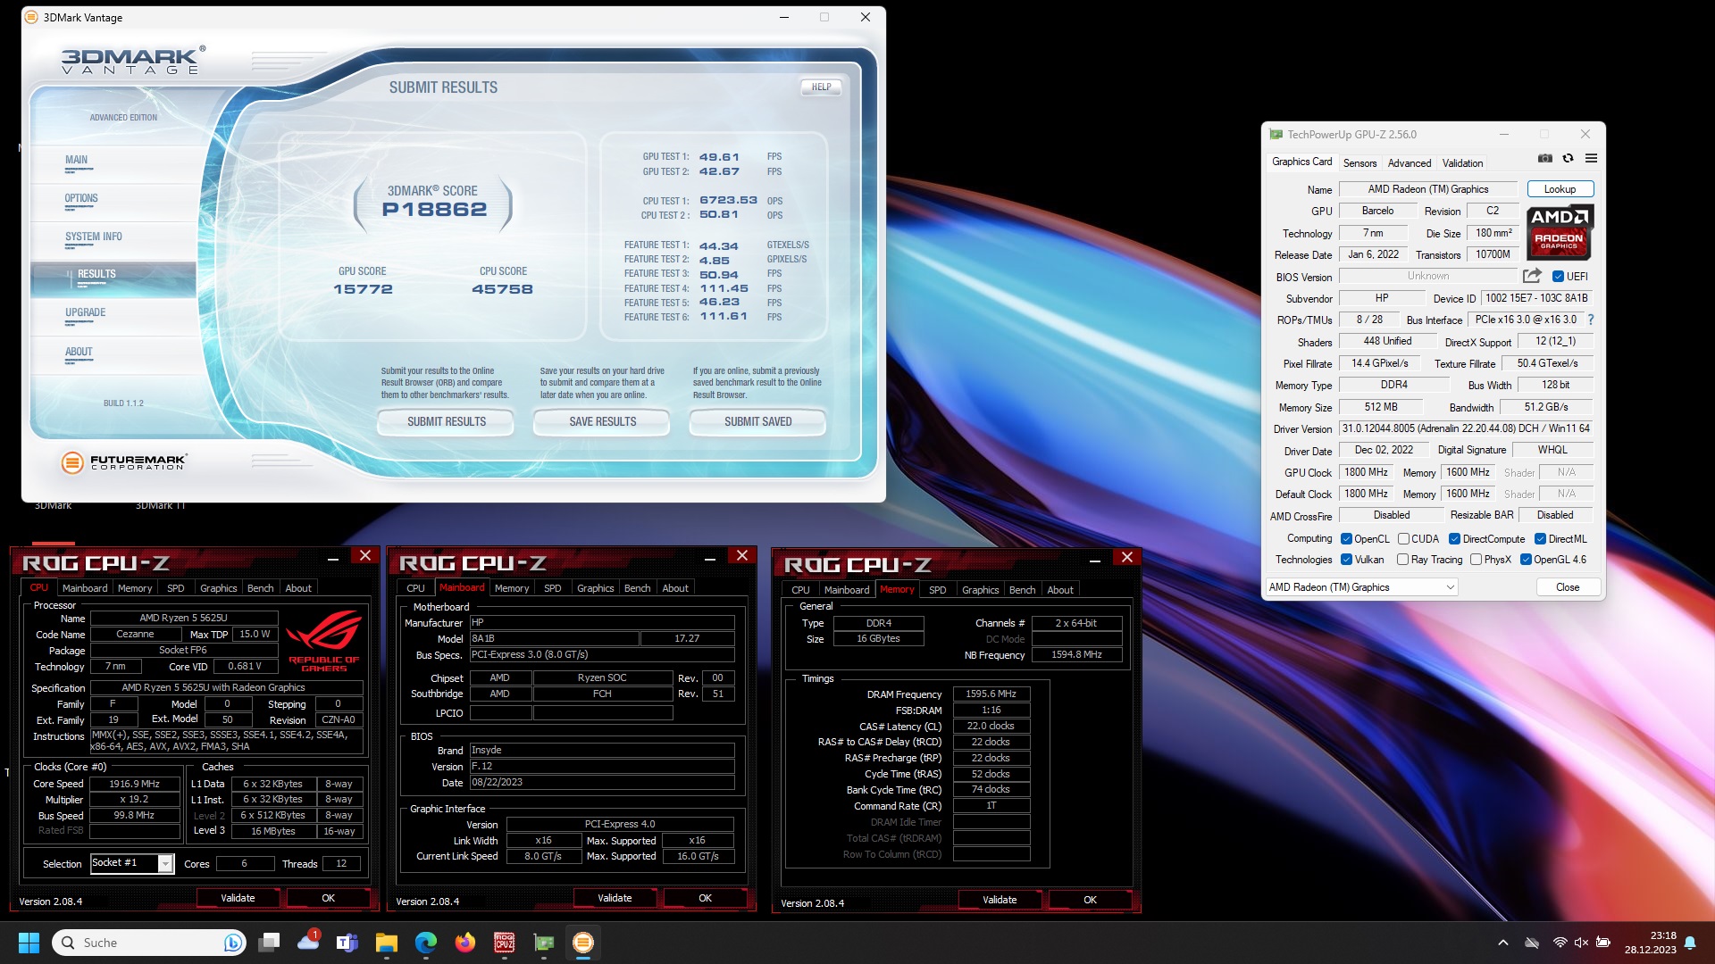
Task: Toggle the DirectCompute checkbox
Action: tap(1454, 539)
